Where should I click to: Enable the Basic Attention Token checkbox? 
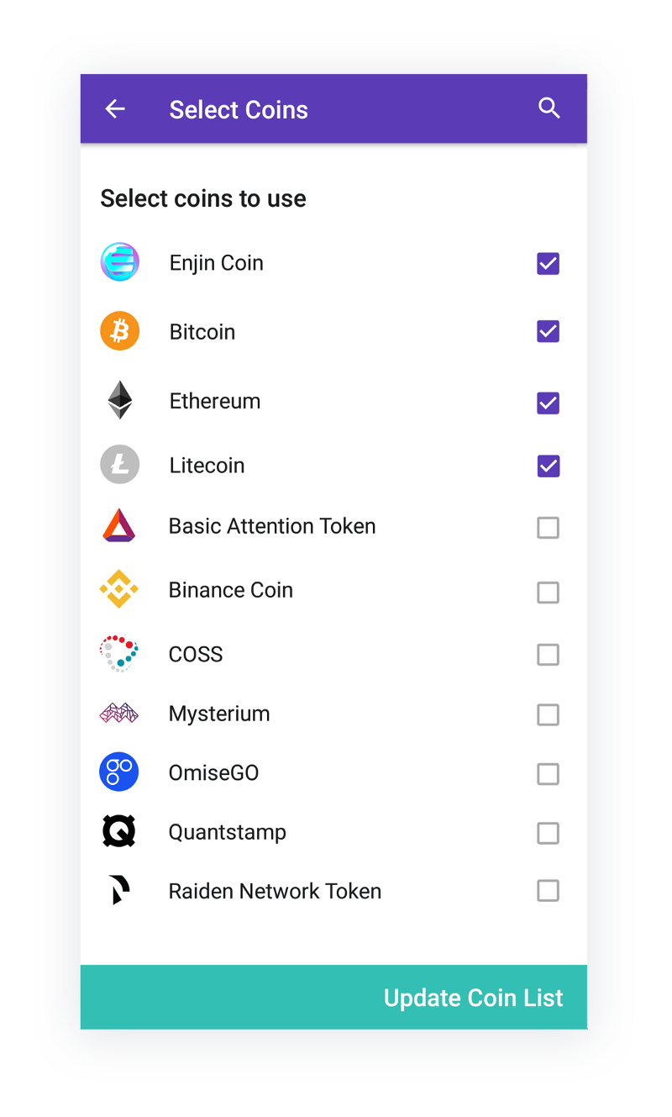point(548,528)
